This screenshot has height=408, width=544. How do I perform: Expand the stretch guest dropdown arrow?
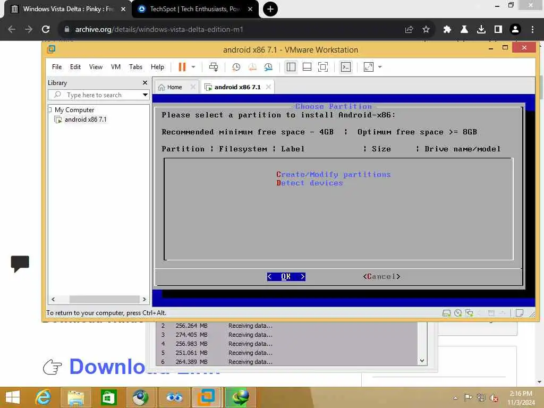coord(380,67)
